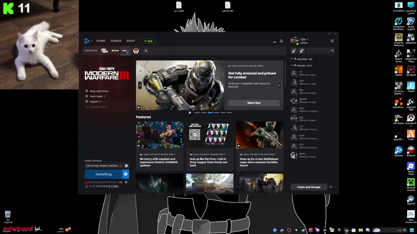Open Call of Duty League Team Packs card
This screenshot has height=234, width=417.
click(x=209, y=146)
